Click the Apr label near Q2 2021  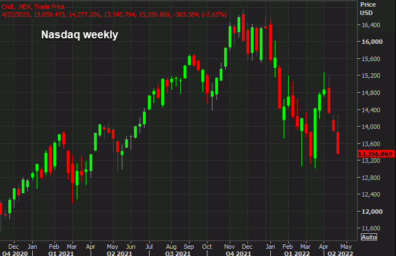point(91,247)
